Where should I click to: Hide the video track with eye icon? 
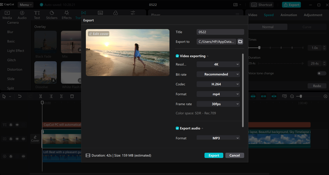(x=17, y=139)
